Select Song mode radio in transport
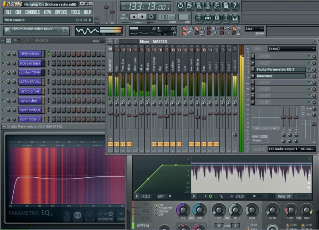This screenshot has height=230, width=319. tap(127, 18)
